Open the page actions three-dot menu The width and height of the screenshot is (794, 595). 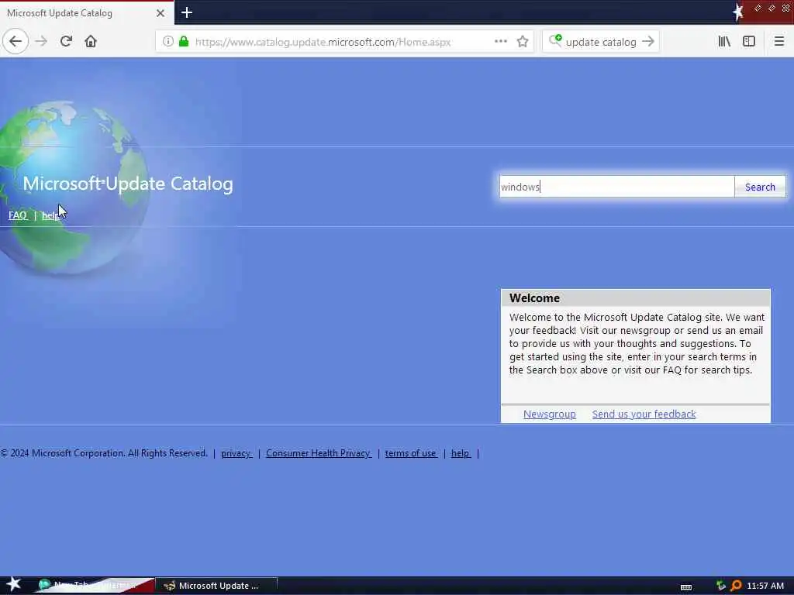click(x=500, y=42)
